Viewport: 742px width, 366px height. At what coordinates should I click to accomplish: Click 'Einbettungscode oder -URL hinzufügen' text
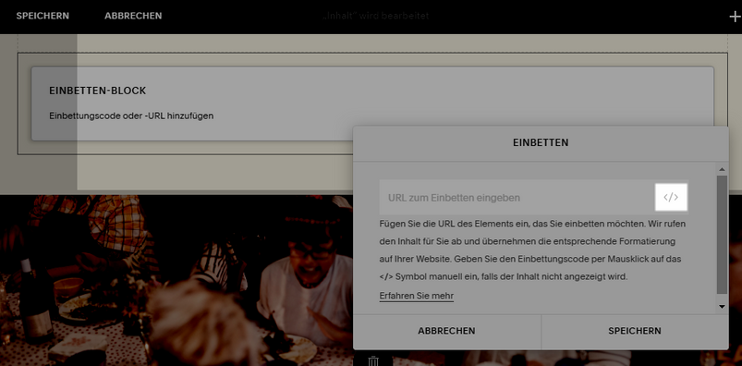(131, 116)
